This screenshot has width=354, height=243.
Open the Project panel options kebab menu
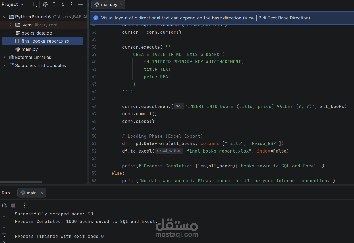(x=72, y=4)
